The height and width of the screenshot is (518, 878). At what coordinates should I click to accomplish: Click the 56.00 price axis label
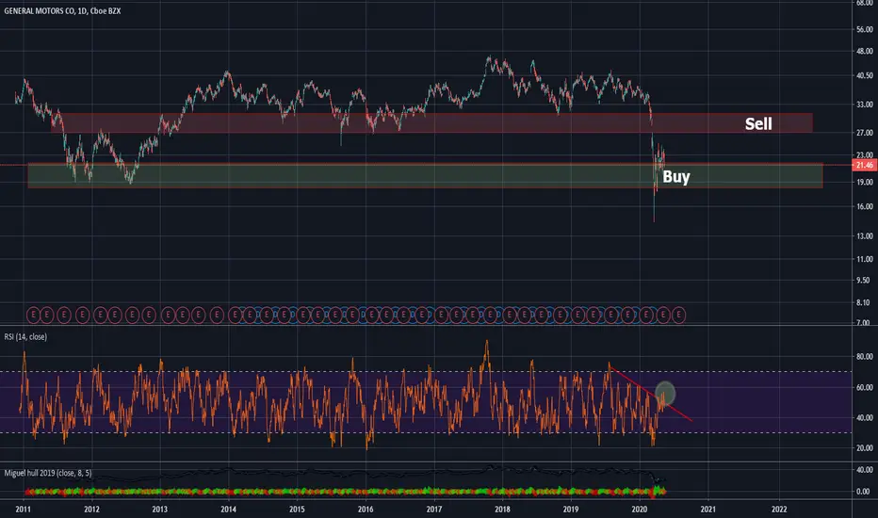point(865,30)
